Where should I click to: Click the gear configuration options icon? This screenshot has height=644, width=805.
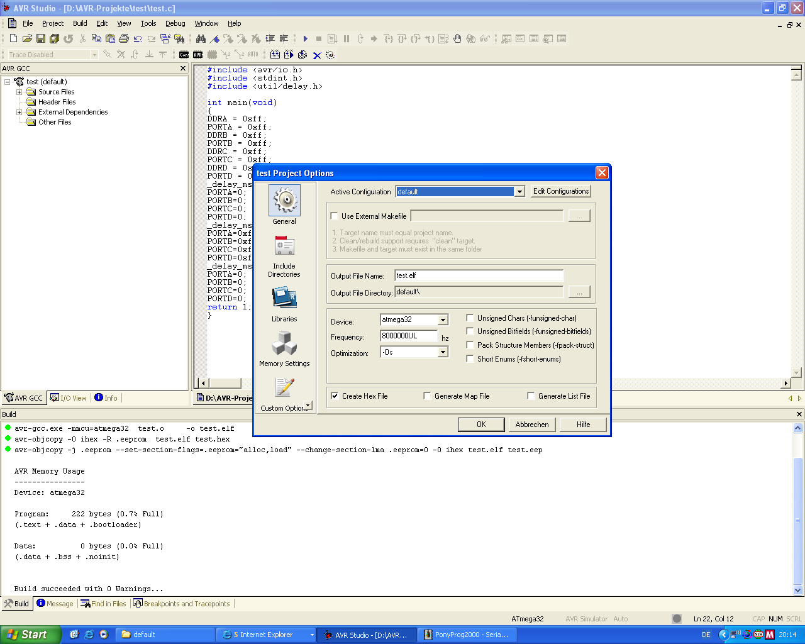click(330, 55)
